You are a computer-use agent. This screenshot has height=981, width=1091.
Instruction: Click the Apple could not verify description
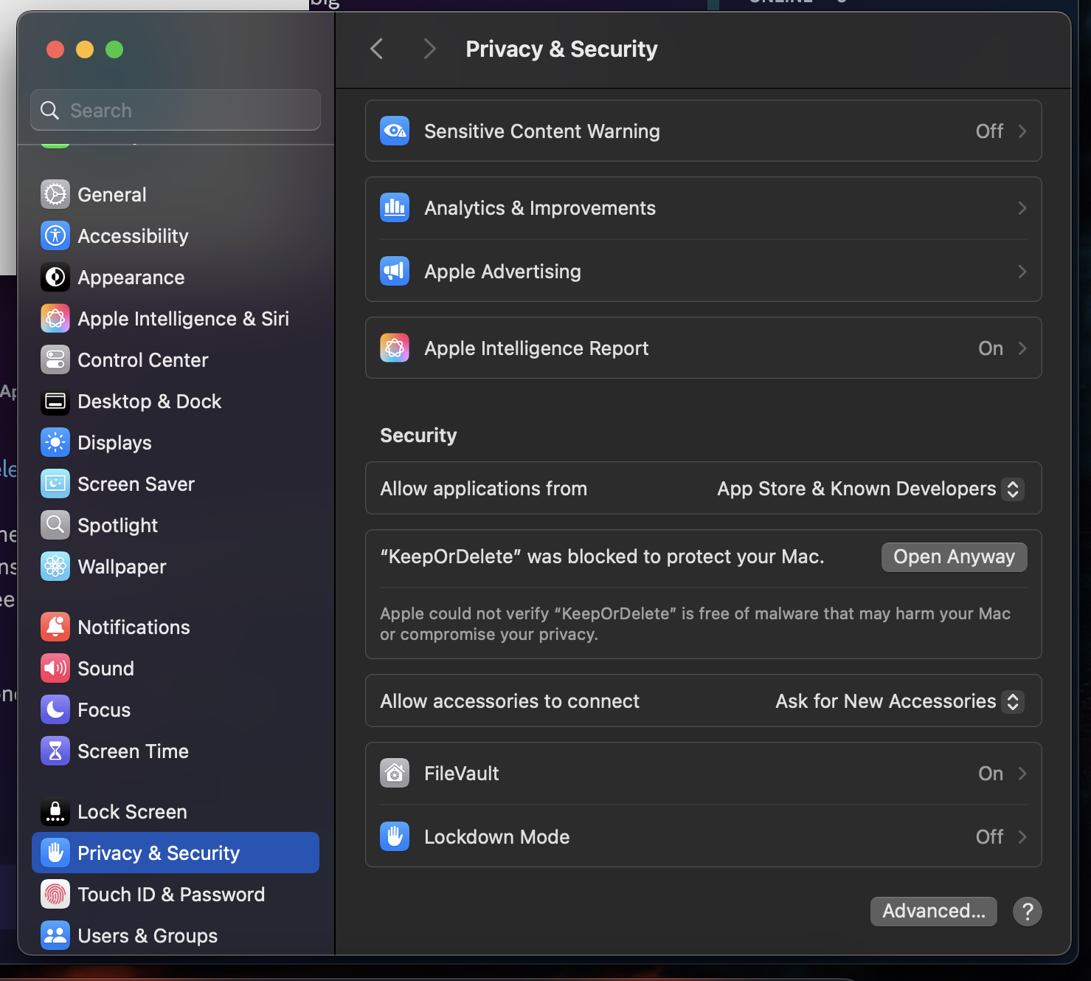point(695,624)
